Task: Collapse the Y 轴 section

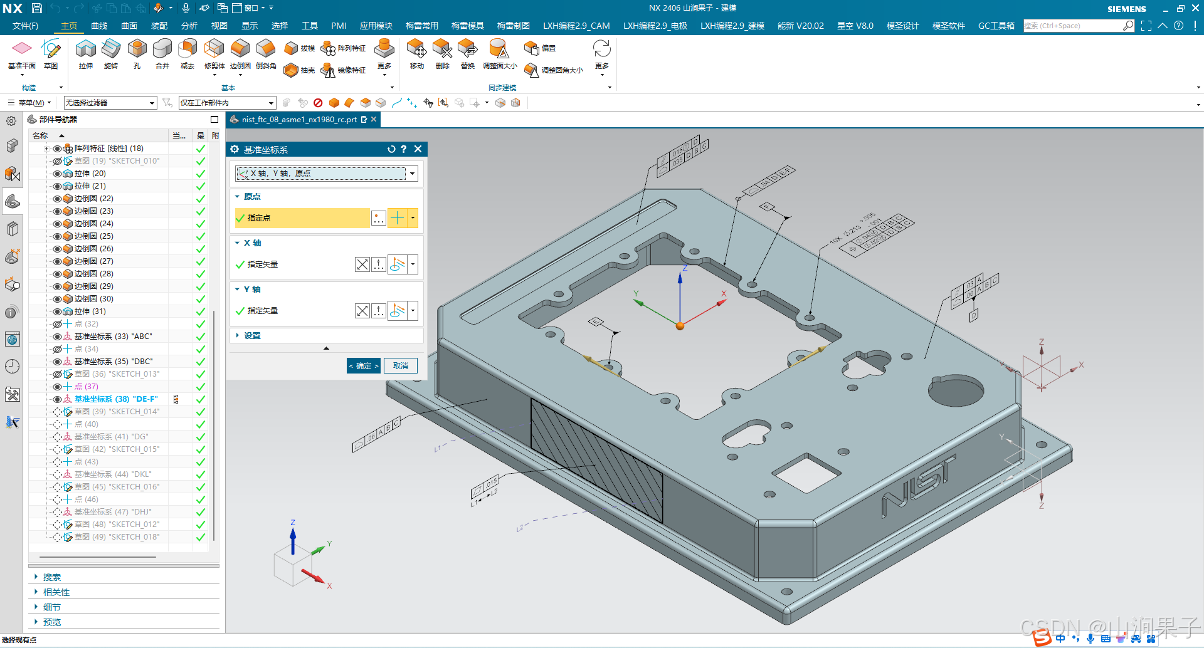Action: (238, 290)
